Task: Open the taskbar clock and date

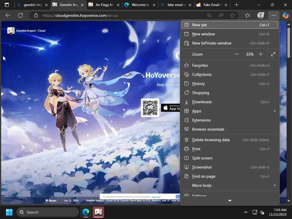Action: pos(278,212)
